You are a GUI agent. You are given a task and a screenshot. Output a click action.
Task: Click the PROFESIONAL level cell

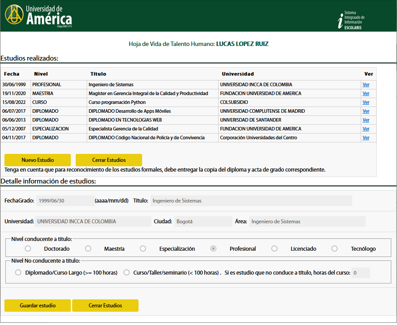59,84
